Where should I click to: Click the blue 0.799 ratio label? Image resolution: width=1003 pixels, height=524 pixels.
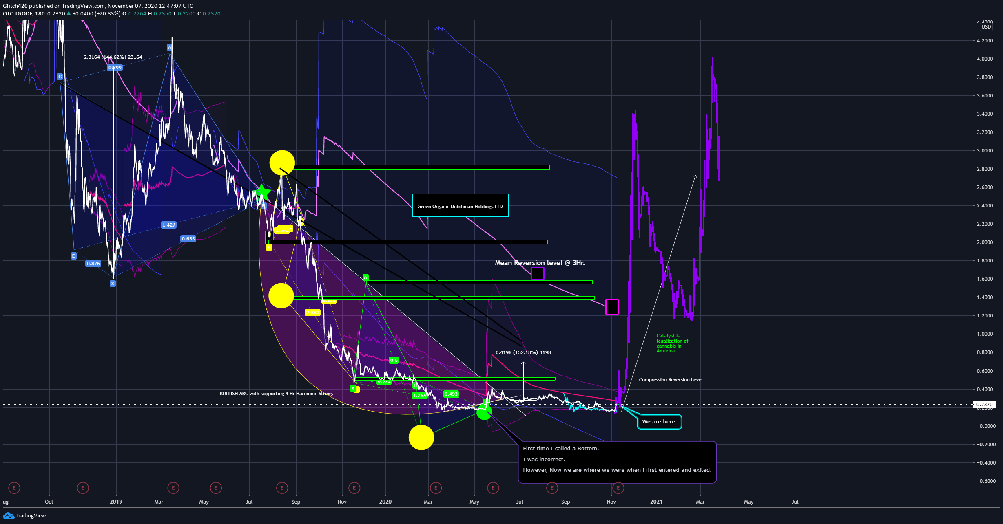(x=115, y=68)
